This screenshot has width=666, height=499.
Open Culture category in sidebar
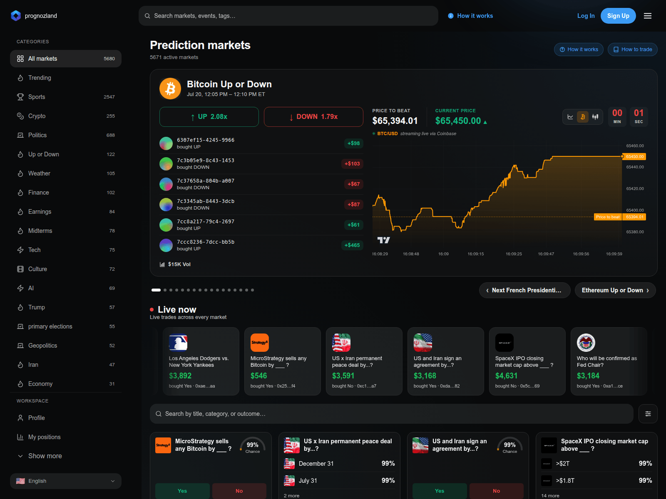(66, 269)
